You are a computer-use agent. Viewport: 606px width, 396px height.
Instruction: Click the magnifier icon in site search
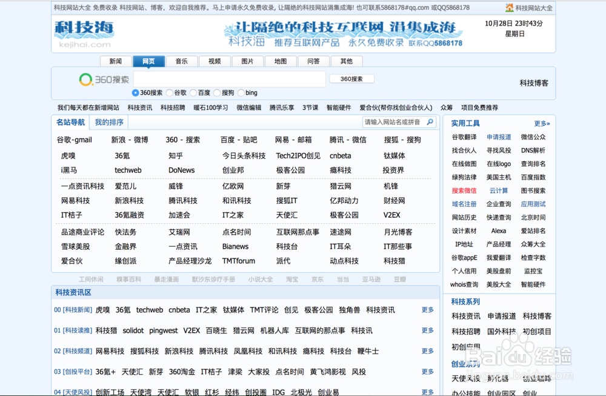click(430, 122)
